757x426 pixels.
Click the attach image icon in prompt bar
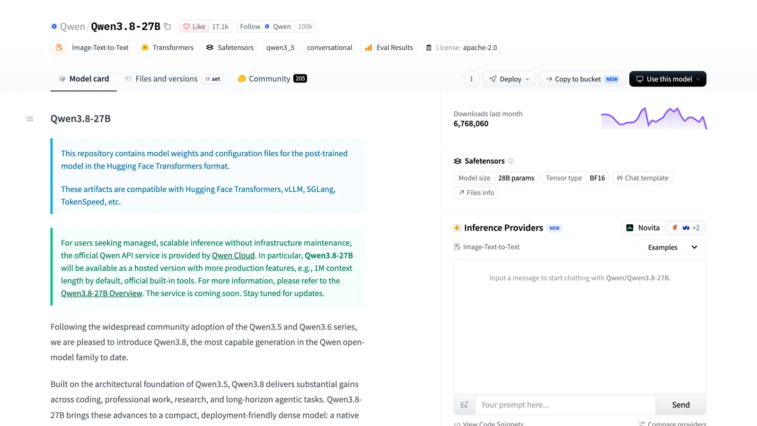pyautogui.click(x=465, y=405)
